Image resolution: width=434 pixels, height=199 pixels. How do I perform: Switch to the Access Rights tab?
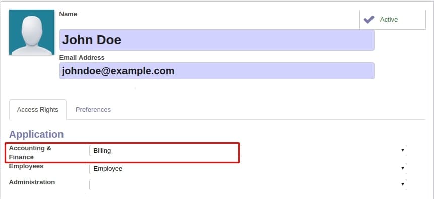38,110
